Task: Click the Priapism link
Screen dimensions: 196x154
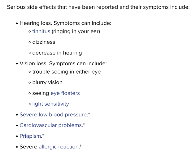Action: [x=30, y=136]
